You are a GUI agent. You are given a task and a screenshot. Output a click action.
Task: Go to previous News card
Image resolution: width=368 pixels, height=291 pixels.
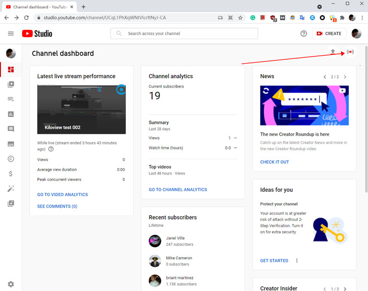point(325,77)
